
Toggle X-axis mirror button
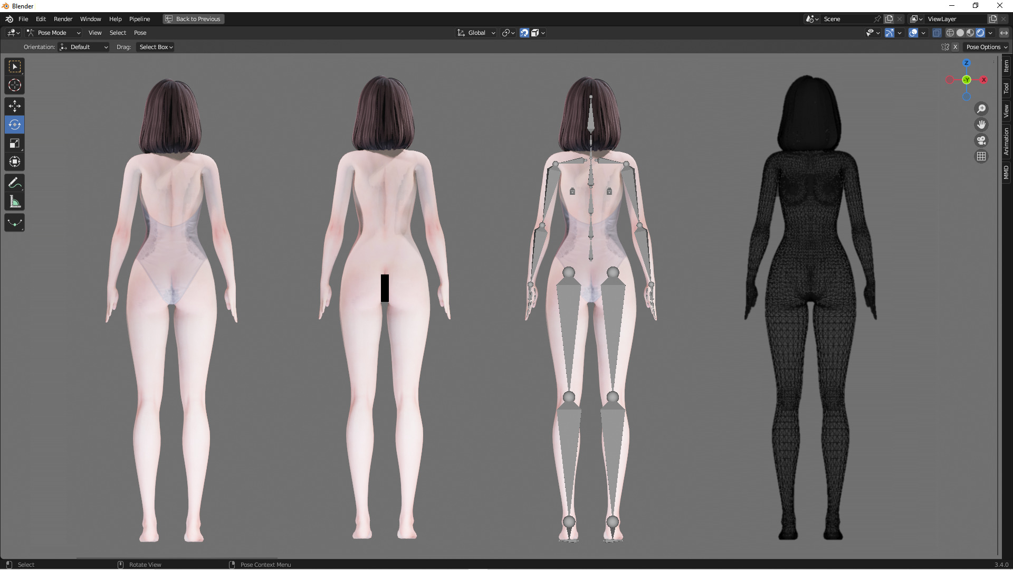955,47
